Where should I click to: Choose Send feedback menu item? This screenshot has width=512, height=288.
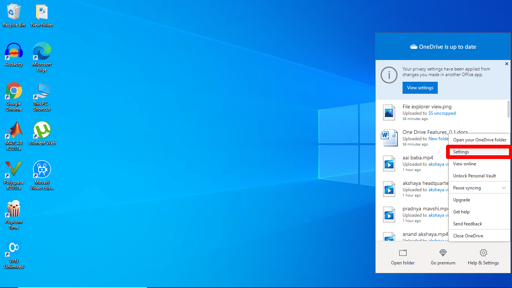(479, 224)
